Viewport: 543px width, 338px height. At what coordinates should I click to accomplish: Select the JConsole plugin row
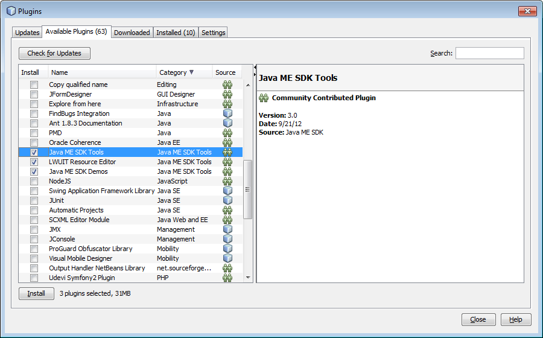click(130, 239)
